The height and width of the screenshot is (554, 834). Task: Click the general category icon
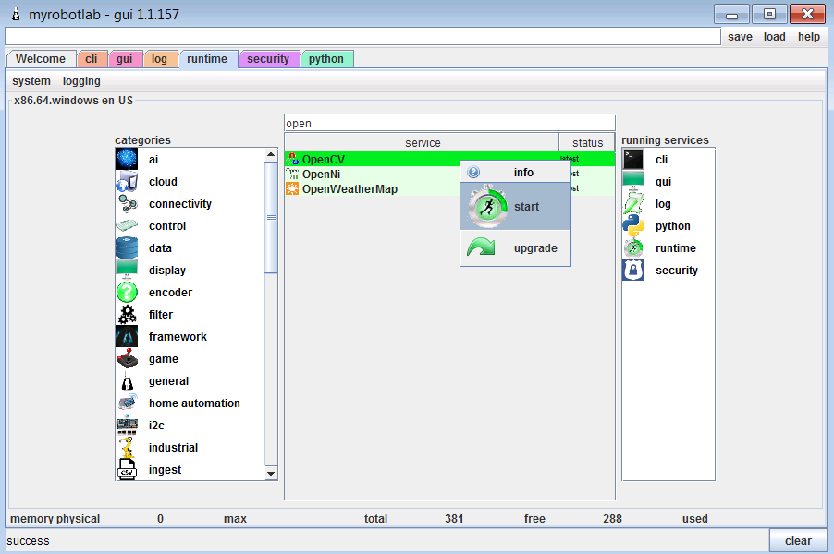(127, 380)
